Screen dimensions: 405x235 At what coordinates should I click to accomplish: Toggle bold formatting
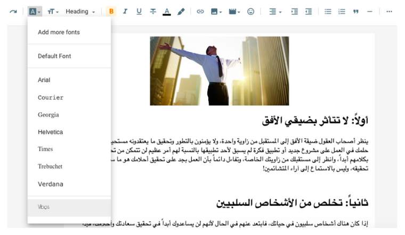pyautogui.click(x=111, y=11)
